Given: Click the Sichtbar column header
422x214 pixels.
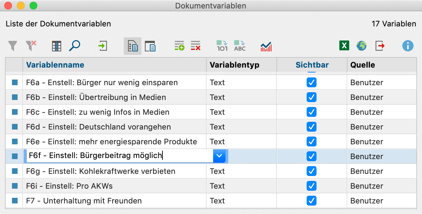Looking at the screenshot, I should click(312, 65).
